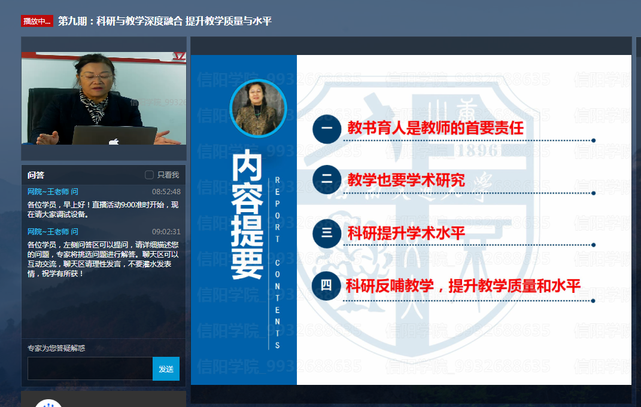Click the red 播放中 status badge
641x407 pixels.
pyautogui.click(x=37, y=22)
